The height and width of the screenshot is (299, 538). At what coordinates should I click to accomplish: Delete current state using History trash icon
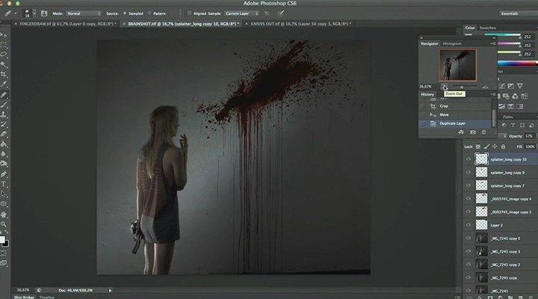[483, 132]
